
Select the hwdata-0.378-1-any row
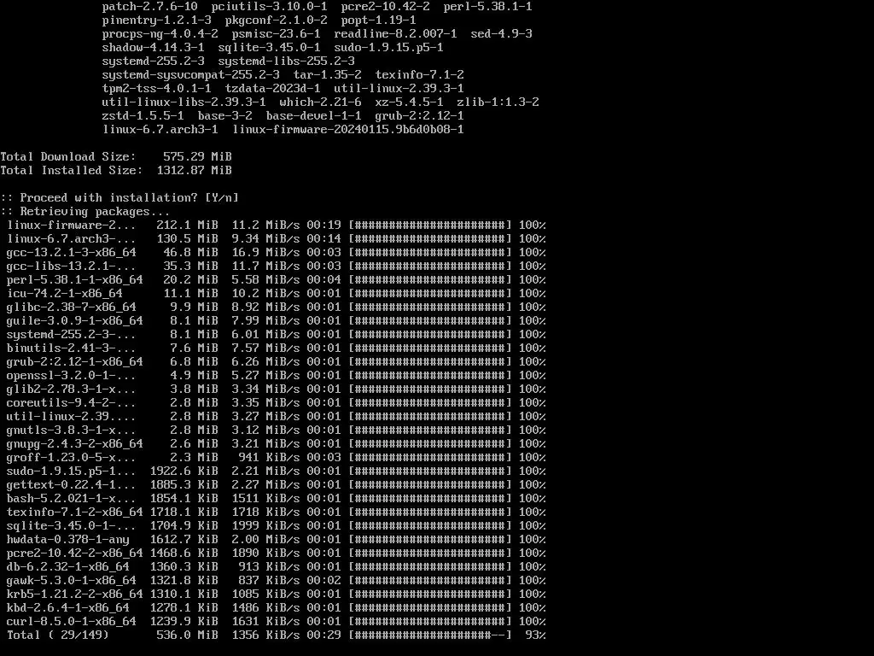276,539
